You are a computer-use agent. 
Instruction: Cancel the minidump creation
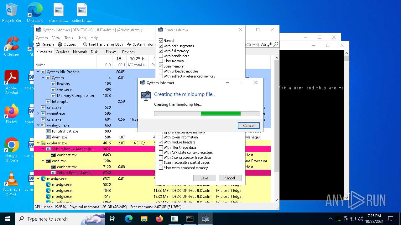tap(249, 125)
